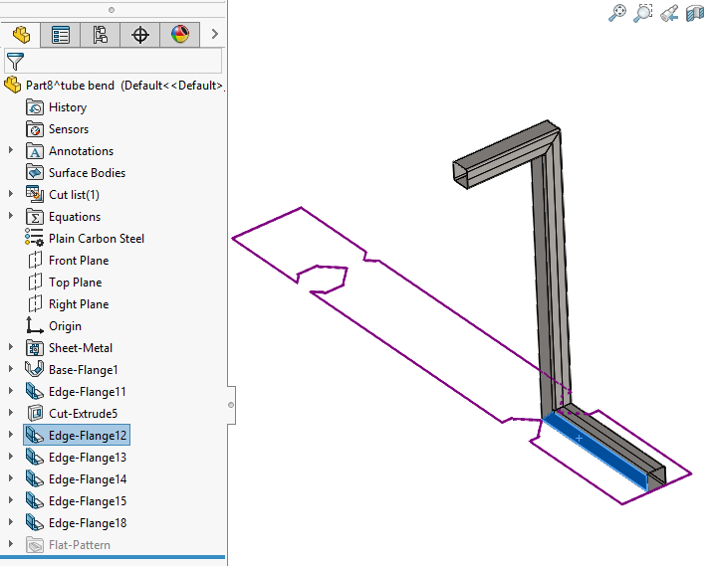711x566 pixels.
Task: Click the Section View icon
Action: 695,13
